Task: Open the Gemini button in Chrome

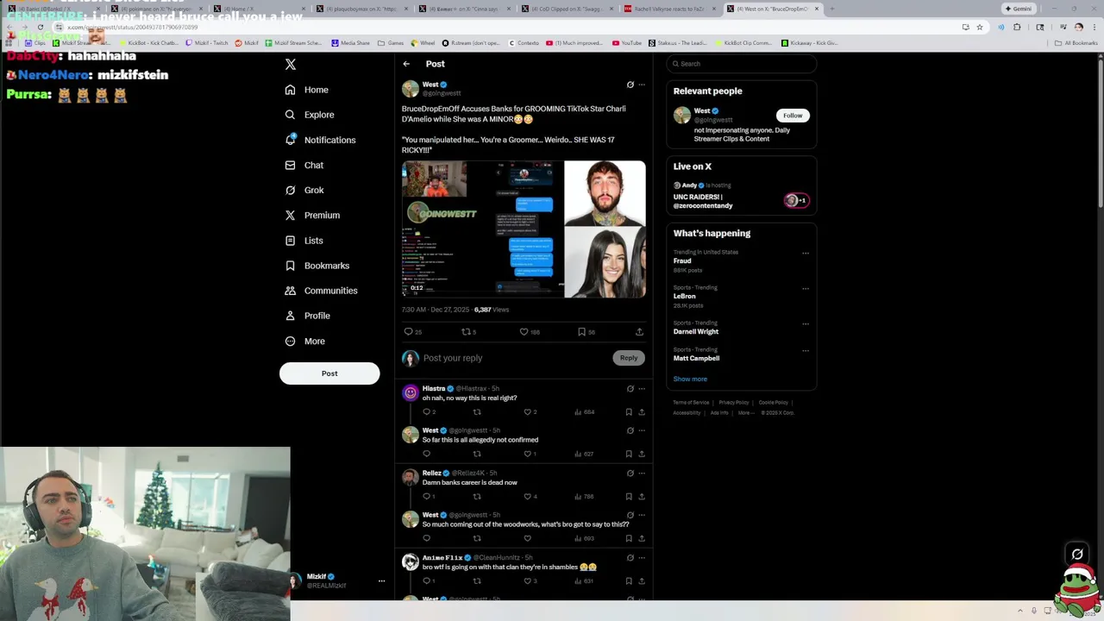Action: 1019,9
